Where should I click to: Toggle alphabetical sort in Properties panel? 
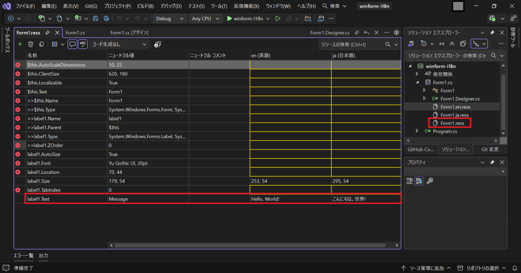coord(419,181)
